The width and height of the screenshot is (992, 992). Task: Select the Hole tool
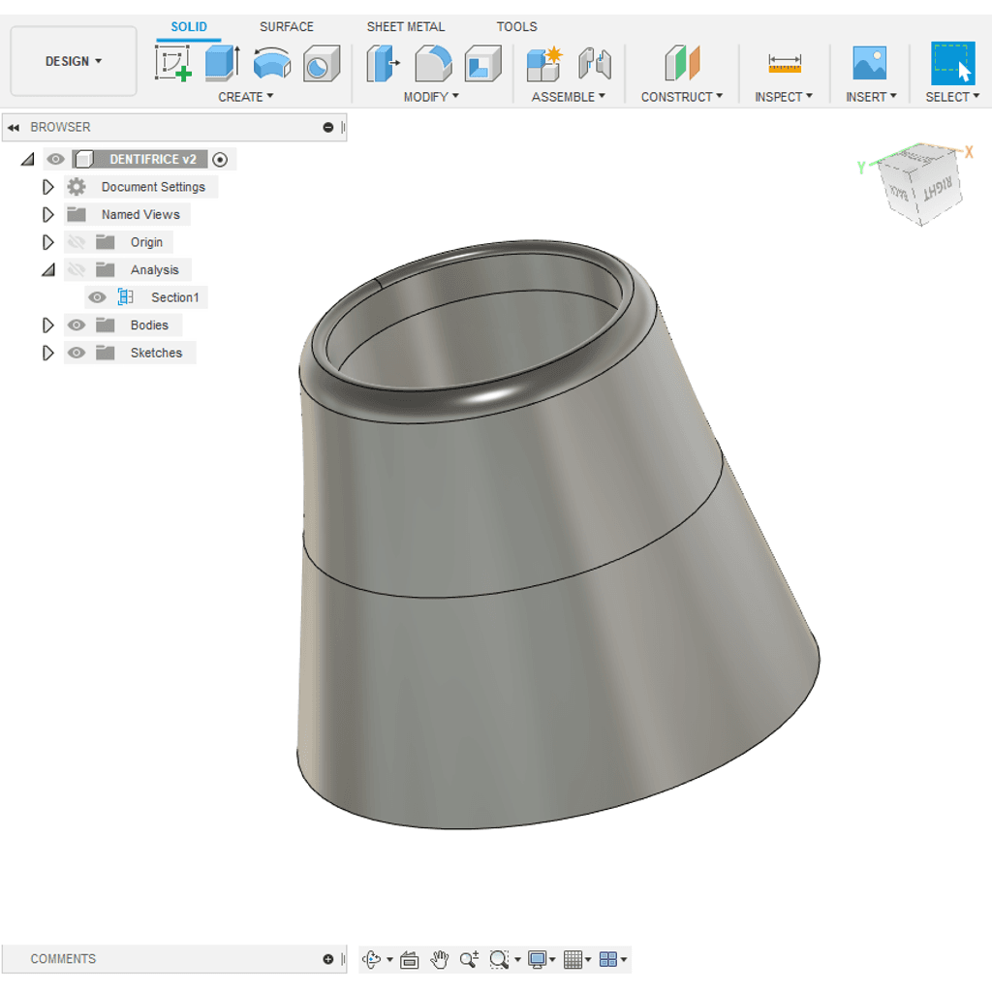coord(322,63)
